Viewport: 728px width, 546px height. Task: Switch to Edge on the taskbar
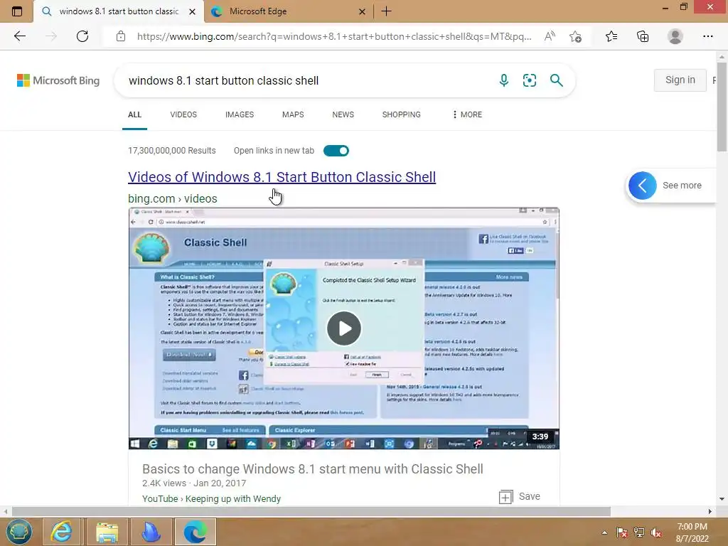(x=196, y=532)
